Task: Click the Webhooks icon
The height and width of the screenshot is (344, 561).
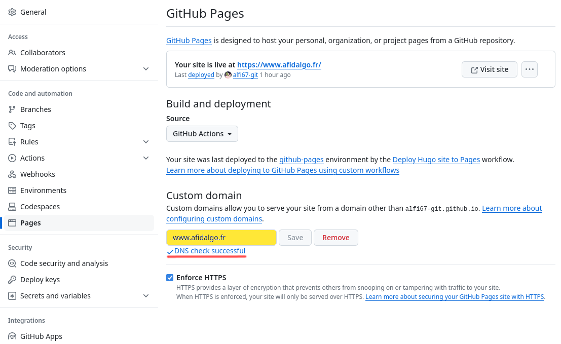Action: pos(12,174)
